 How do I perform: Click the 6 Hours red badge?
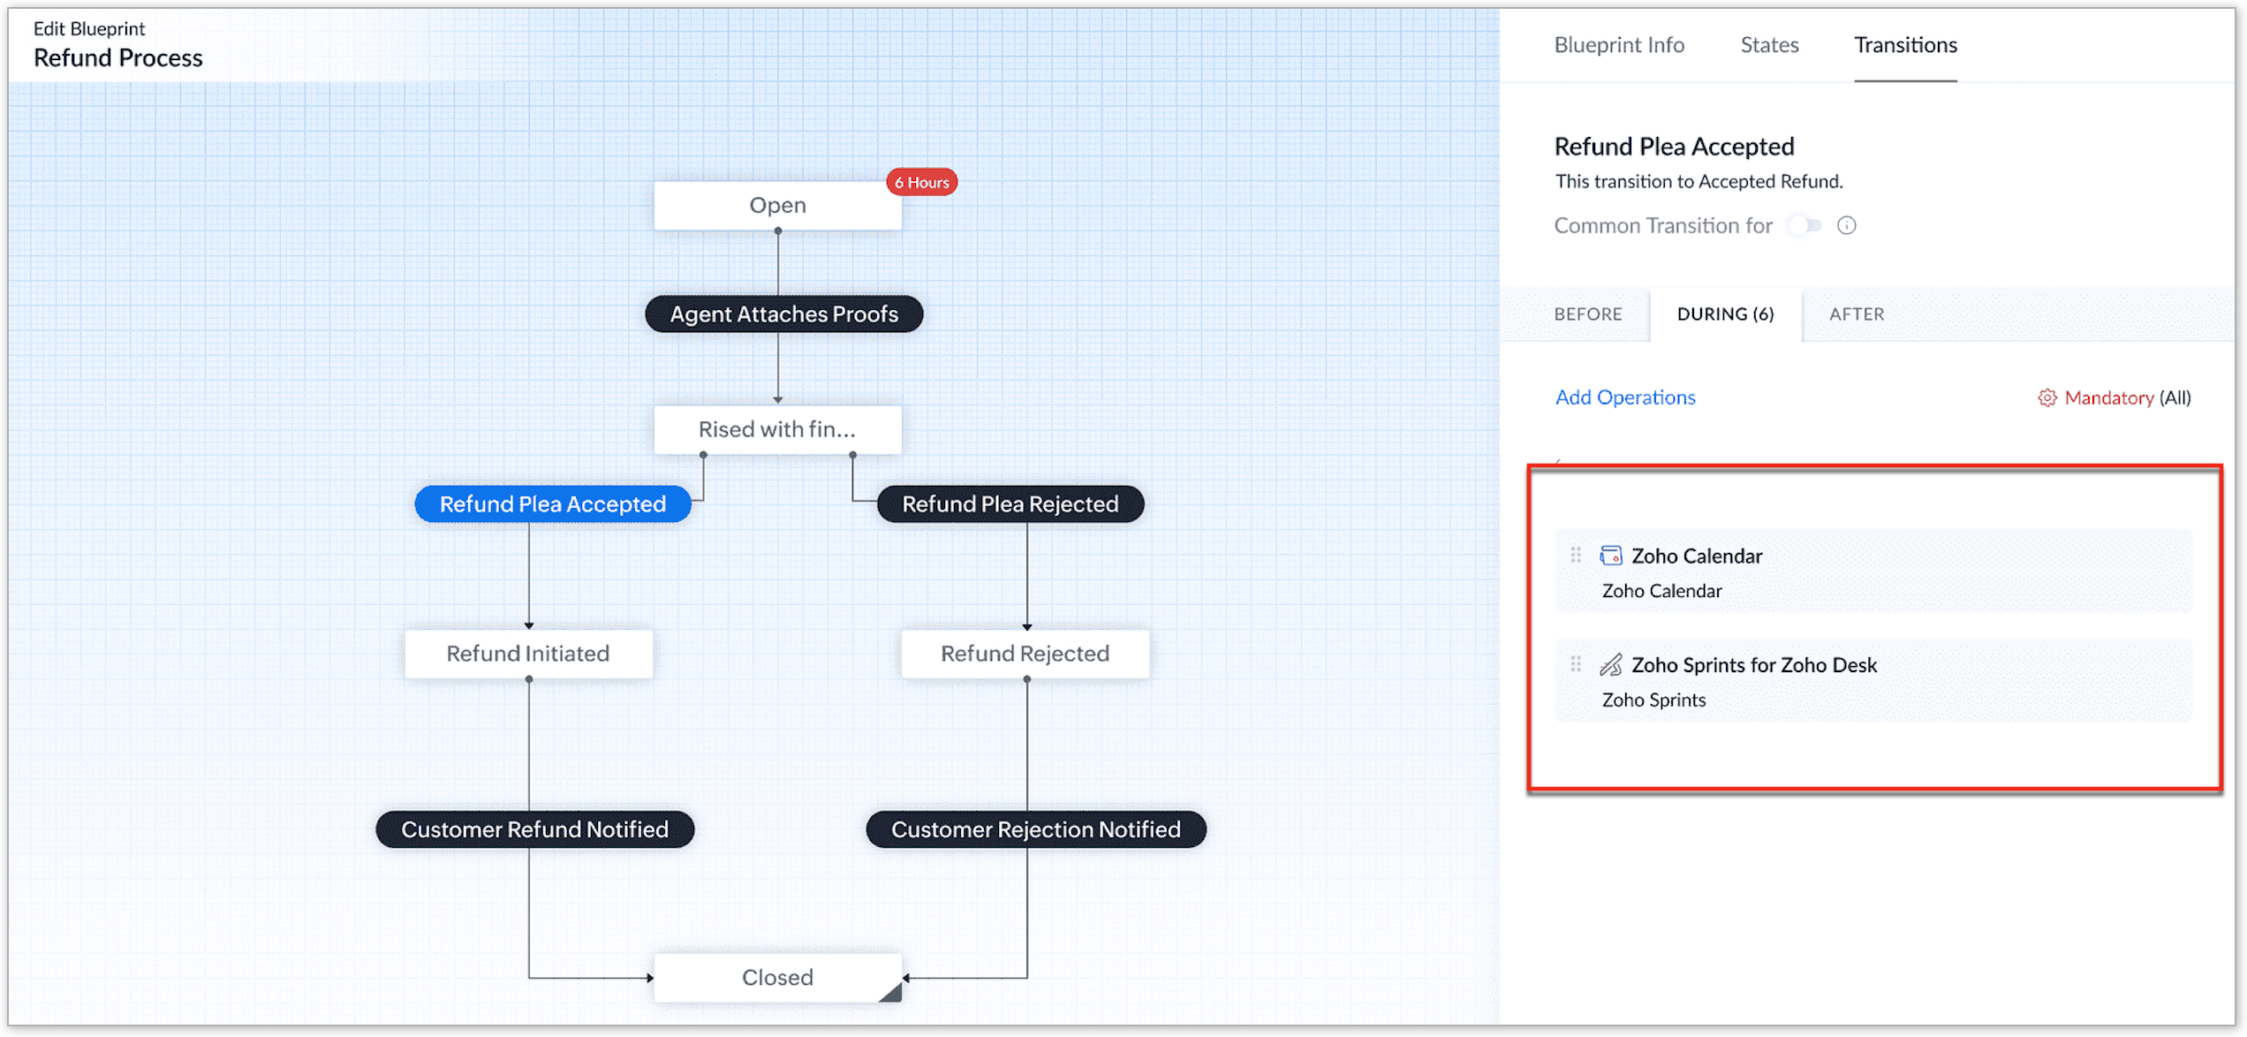tap(921, 182)
